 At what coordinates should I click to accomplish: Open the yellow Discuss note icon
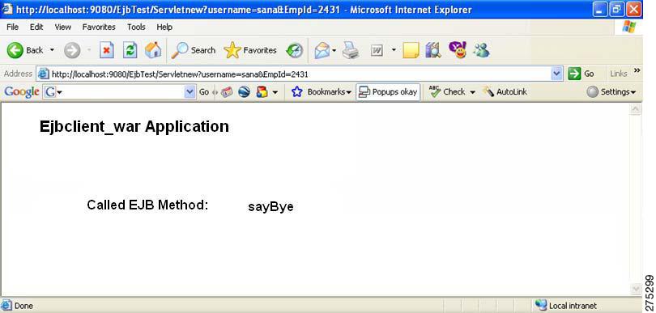click(411, 51)
